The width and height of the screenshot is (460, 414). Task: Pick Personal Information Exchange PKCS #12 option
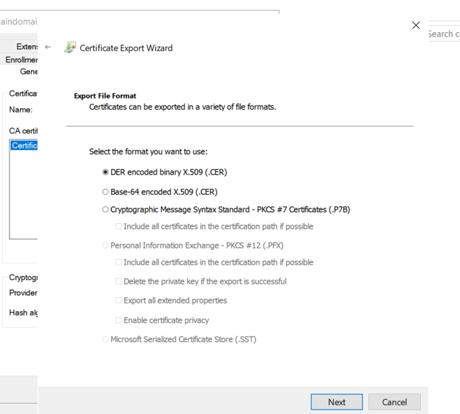105,246
